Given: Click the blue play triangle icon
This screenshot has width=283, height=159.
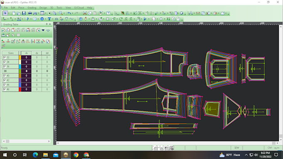Looking at the screenshot, I should point(145,19).
